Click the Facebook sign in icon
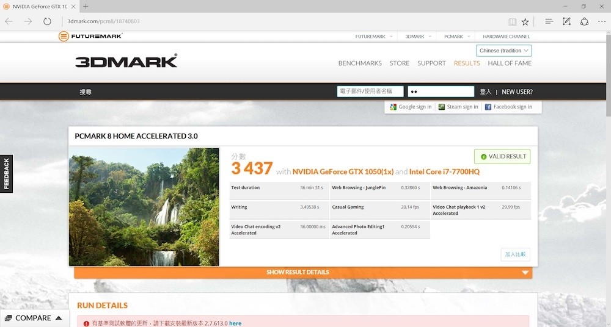This screenshot has width=611, height=327. [x=488, y=107]
